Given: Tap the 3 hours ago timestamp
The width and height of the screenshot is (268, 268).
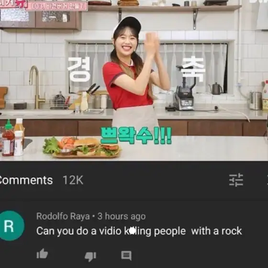Looking at the screenshot, I should click(x=122, y=216).
